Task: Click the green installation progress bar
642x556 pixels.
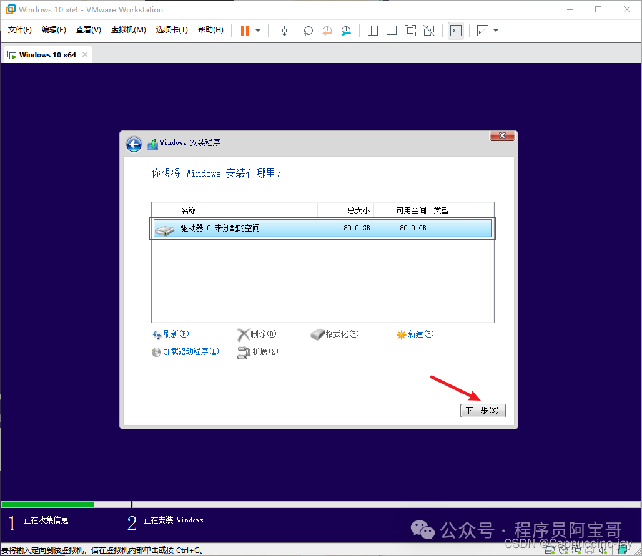Action: pyautogui.click(x=48, y=504)
